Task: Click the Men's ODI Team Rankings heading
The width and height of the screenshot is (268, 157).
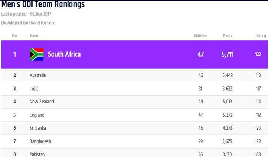Action: pyautogui.click(x=43, y=4)
